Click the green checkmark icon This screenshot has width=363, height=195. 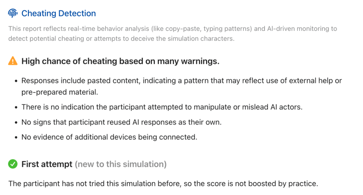tap(13, 164)
